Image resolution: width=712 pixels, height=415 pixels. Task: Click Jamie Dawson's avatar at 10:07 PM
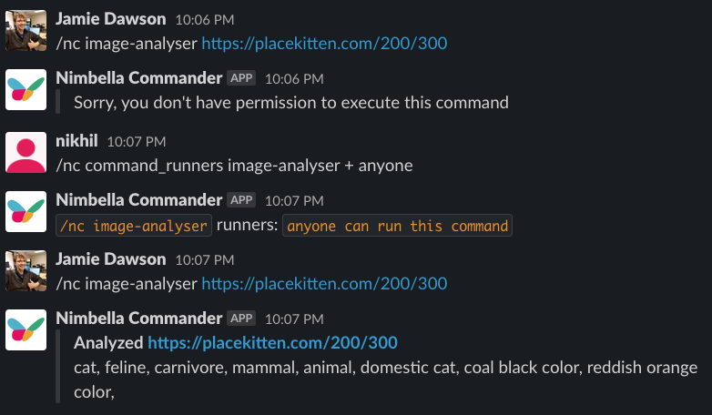click(x=25, y=270)
